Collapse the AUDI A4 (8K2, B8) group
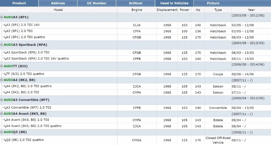 click(2, 80)
